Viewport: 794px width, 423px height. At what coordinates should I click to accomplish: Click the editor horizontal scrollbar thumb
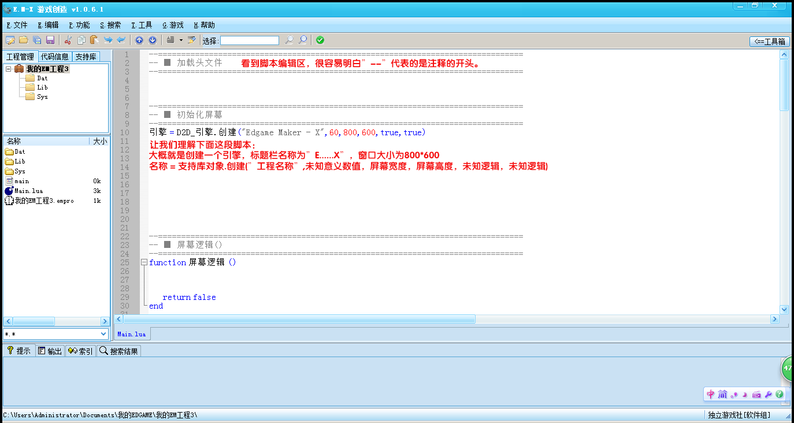pos(299,319)
